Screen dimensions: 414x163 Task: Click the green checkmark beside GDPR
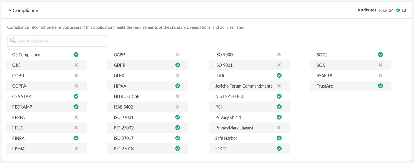(177, 65)
